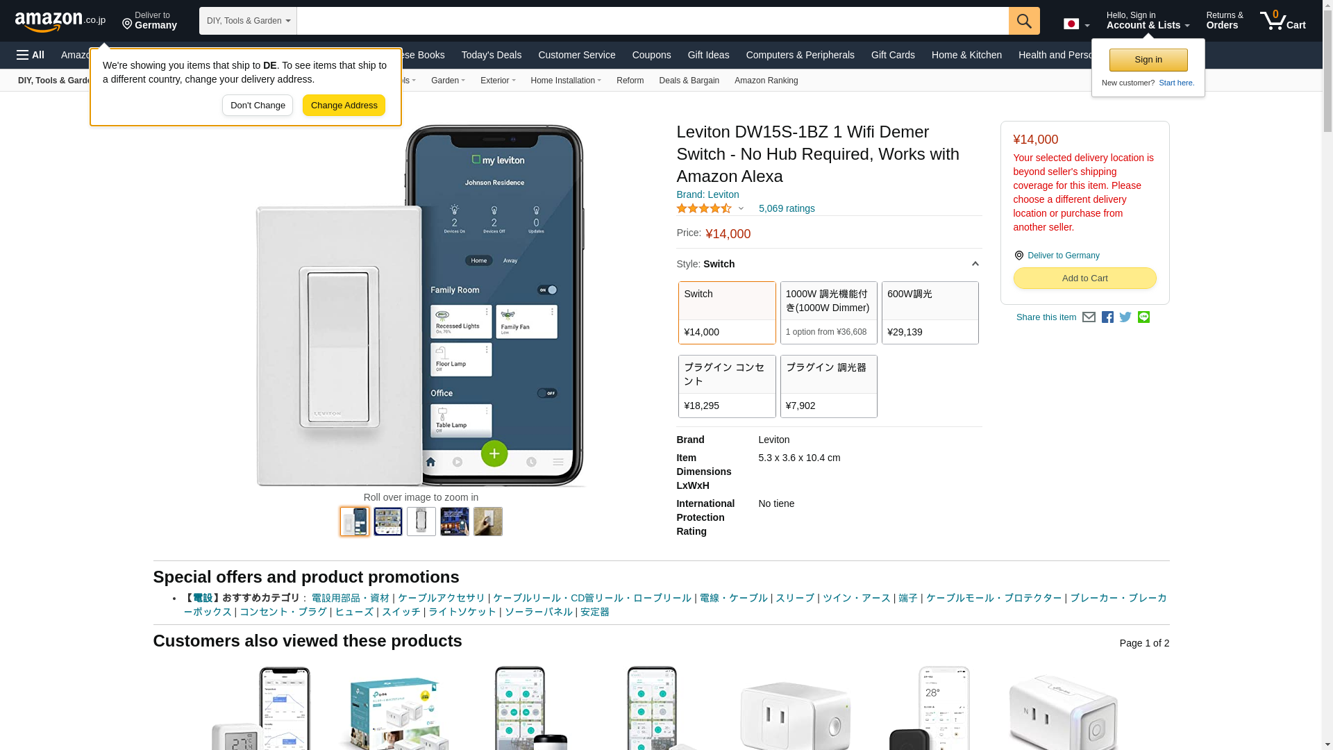Open the star rating popover
The width and height of the screenshot is (1333, 750).
pos(710,208)
